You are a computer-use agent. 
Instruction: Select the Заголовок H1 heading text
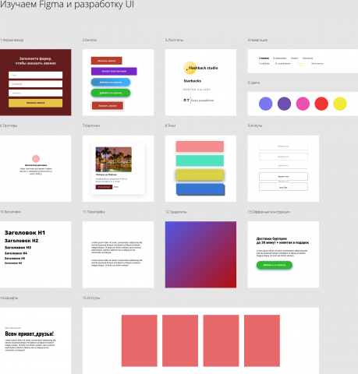[25, 233]
